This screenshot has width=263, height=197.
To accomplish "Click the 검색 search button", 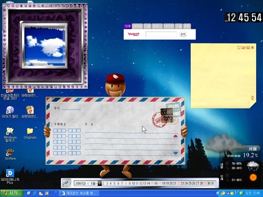I will pyautogui.click(x=183, y=34).
